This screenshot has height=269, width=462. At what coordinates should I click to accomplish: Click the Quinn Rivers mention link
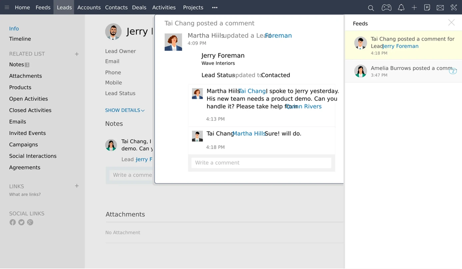304,107
